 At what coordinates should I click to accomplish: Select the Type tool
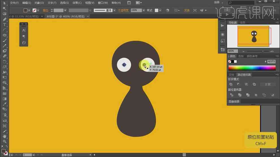(x=5, y=25)
